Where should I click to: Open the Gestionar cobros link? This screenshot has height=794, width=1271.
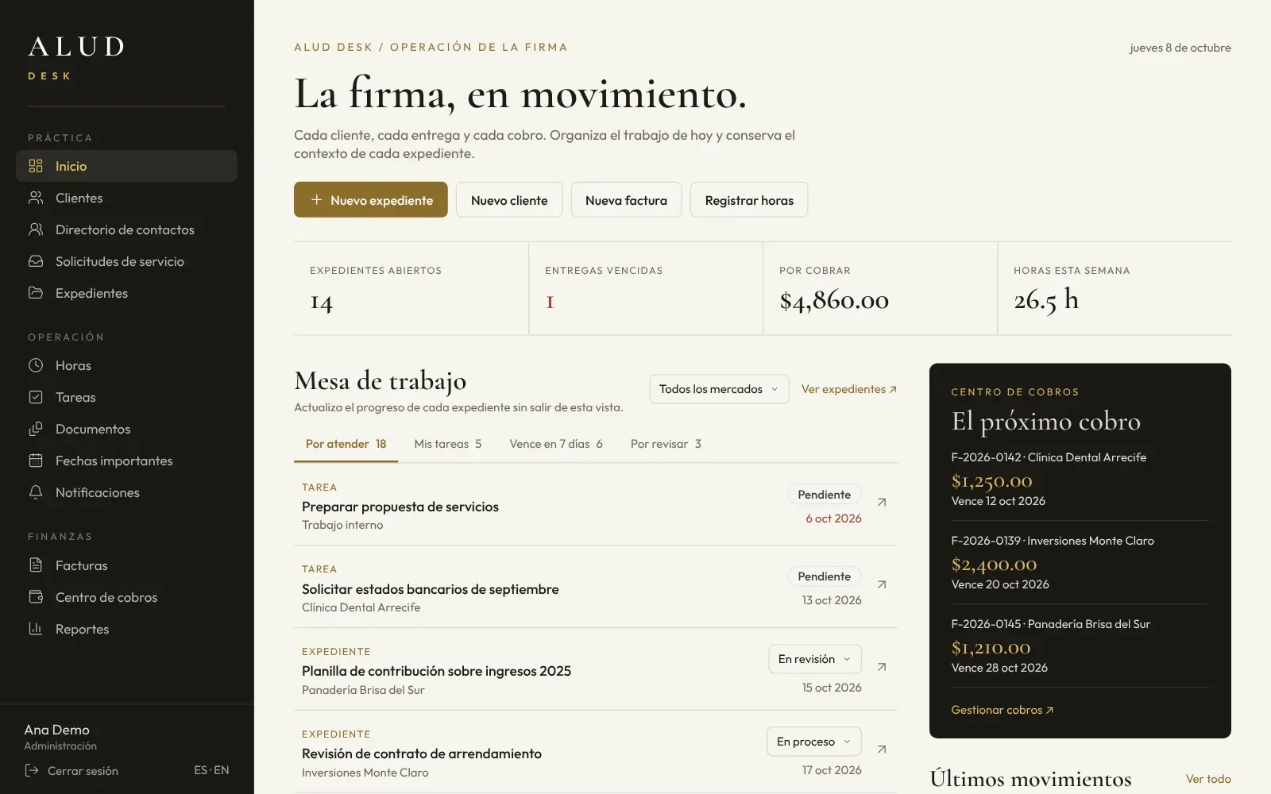click(x=1003, y=710)
